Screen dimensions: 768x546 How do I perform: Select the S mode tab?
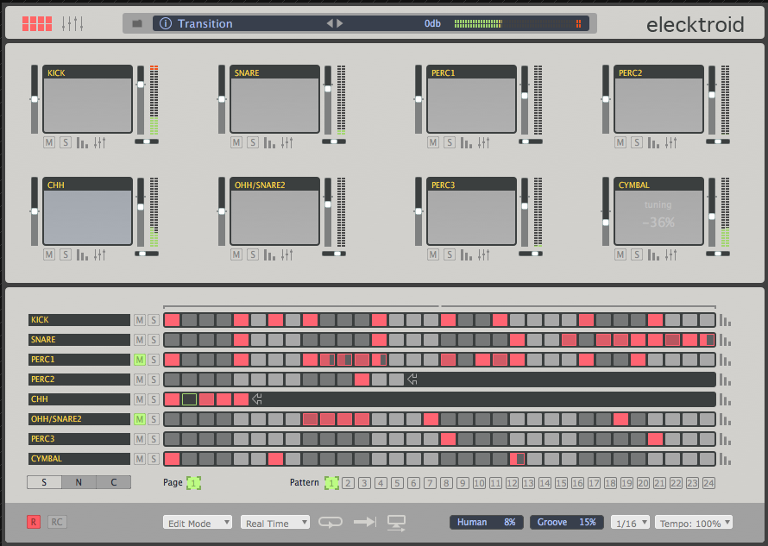tap(44, 482)
